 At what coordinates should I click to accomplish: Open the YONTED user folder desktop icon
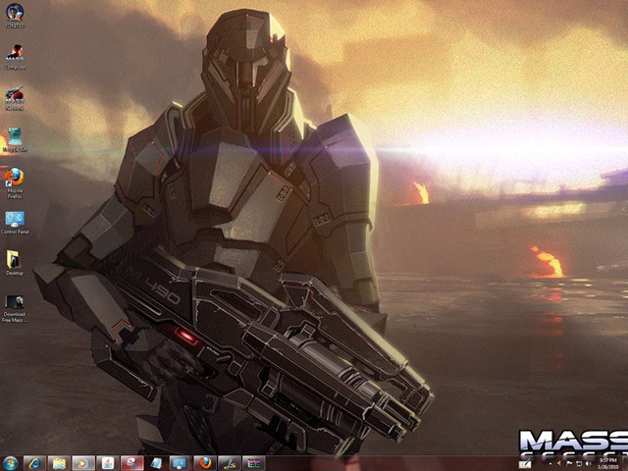point(15,16)
